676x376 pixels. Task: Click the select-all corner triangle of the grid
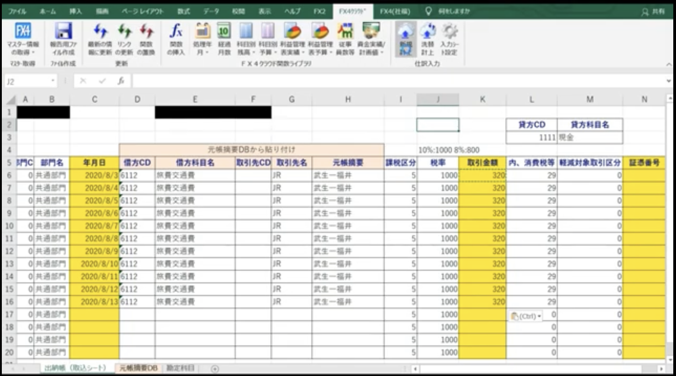(x=10, y=99)
